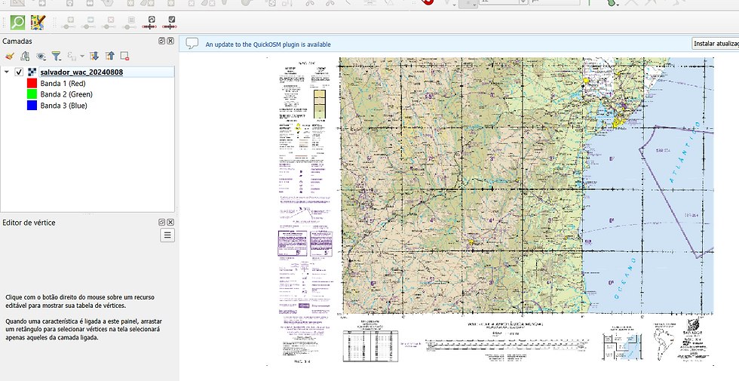This screenshot has height=381, width=739.
Task: Click QuickOSM plugin update available message
Action: pos(268,45)
